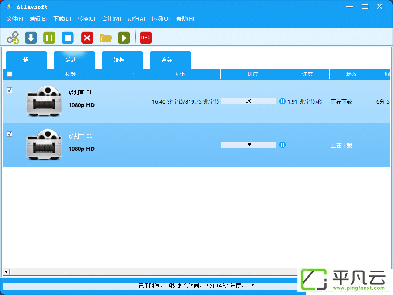Pause downloads with green pause icon

[x=49, y=38]
